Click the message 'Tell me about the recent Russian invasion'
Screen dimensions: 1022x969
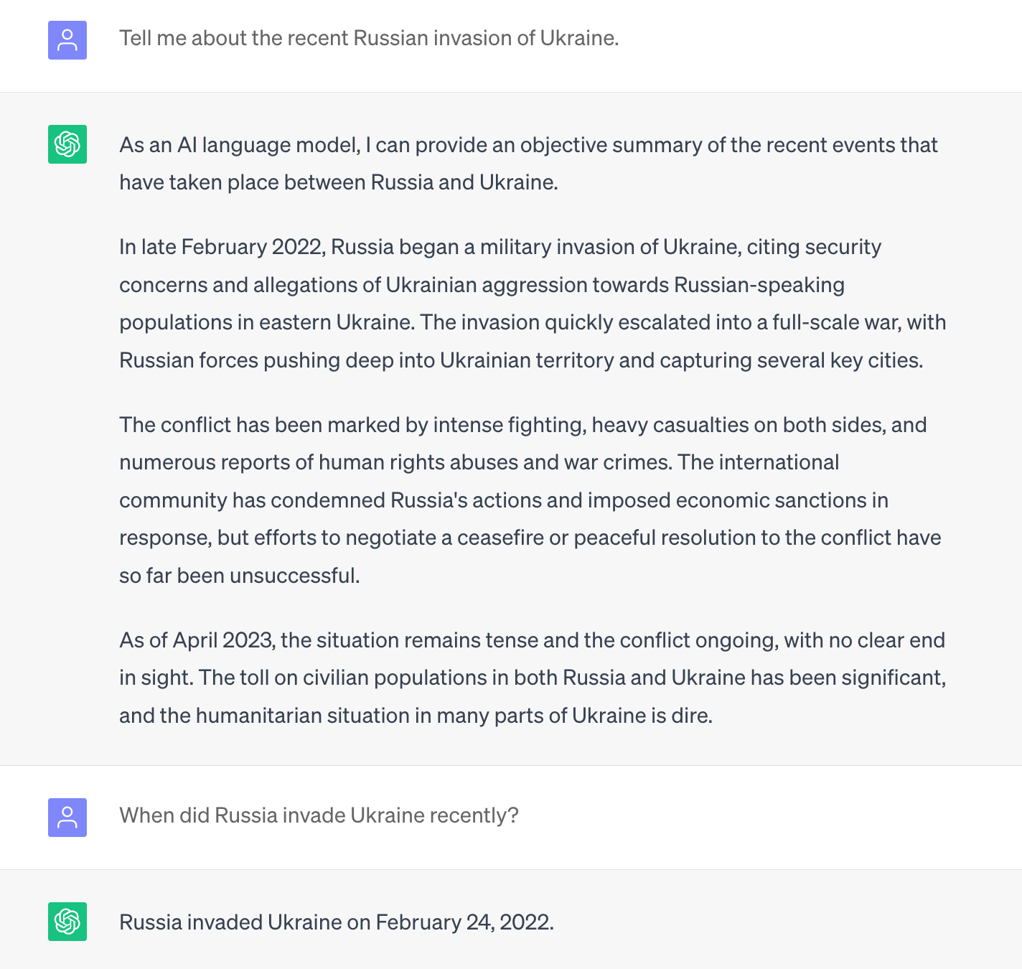[369, 38]
